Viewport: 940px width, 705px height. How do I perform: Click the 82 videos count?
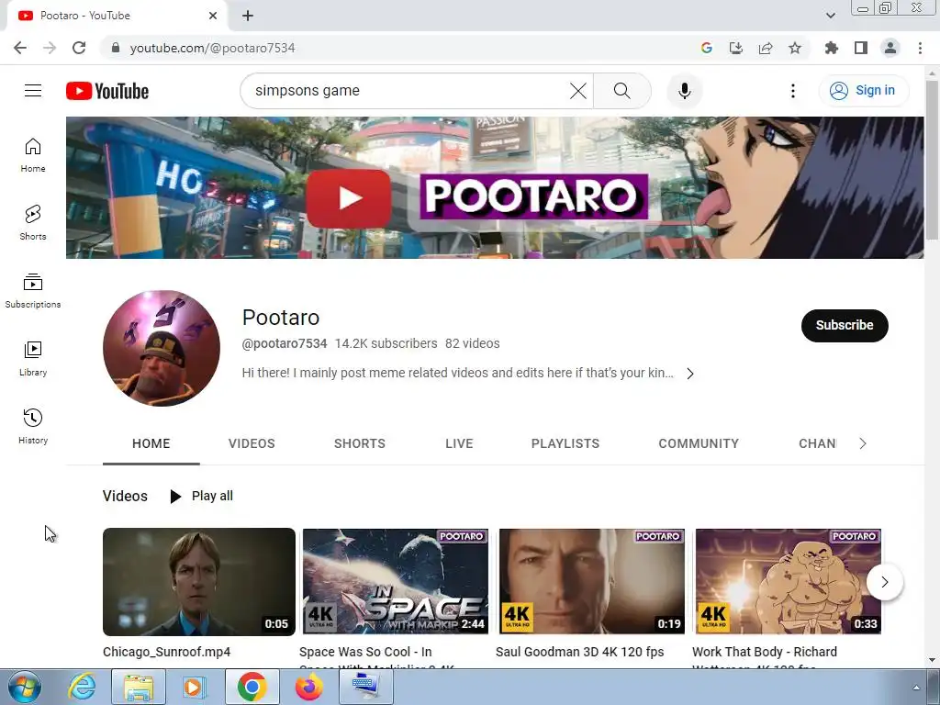click(473, 343)
